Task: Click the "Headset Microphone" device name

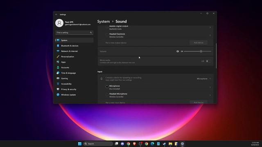Action: click(x=118, y=94)
